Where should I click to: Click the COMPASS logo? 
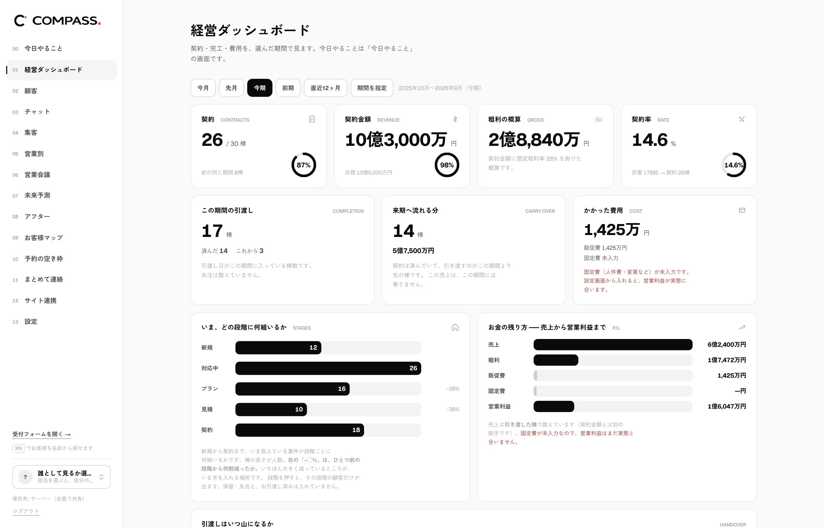click(58, 21)
